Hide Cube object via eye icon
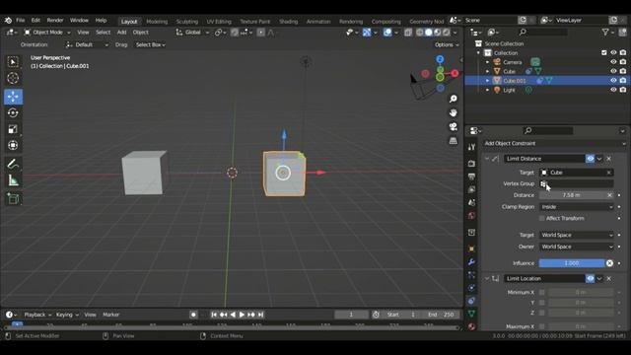Screen dimensions: 631x355 [613, 71]
